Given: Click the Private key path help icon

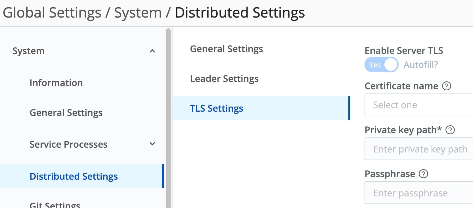Looking at the screenshot, I should [450, 130].
